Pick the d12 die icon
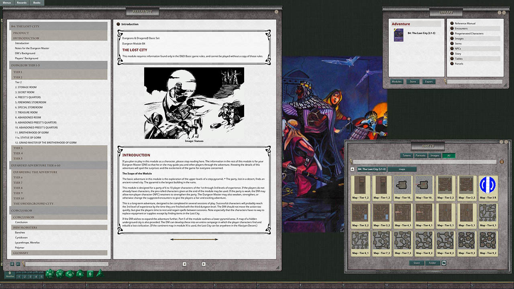 tap(60, 274)
